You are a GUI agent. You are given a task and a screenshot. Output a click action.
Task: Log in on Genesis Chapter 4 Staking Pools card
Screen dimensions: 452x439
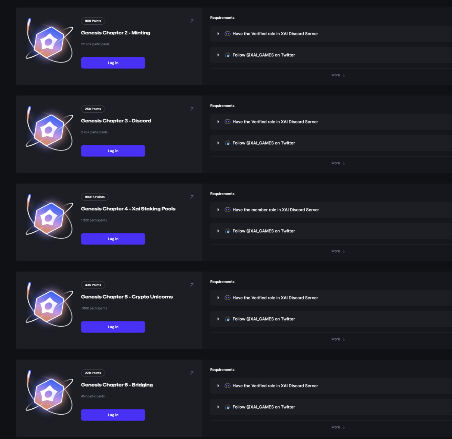point(113,239)
